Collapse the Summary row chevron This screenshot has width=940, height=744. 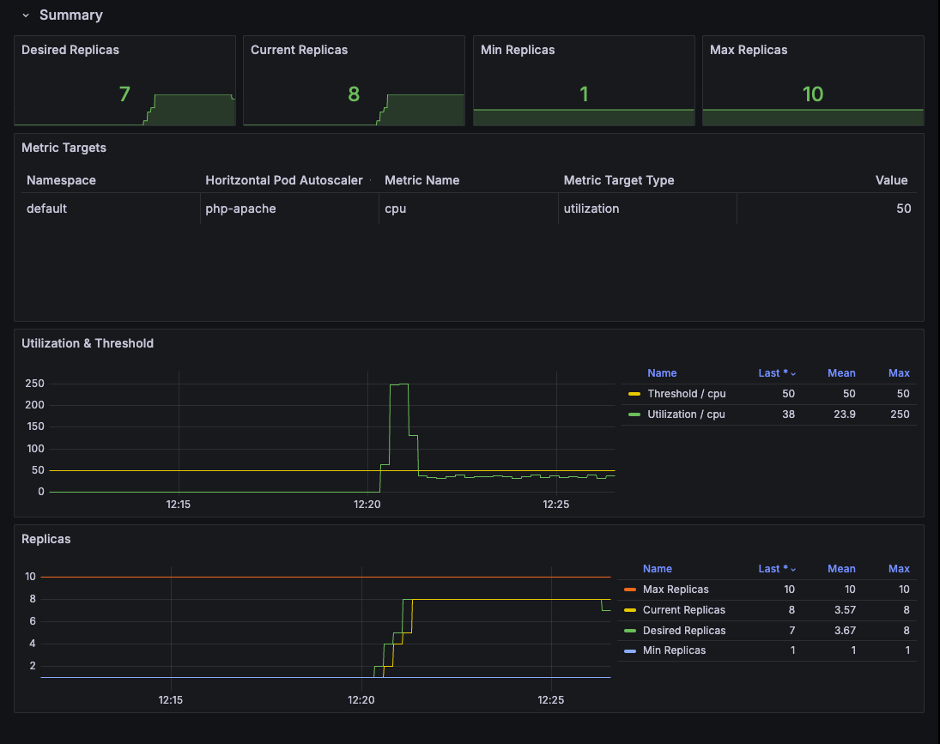[x=26, y=15]
